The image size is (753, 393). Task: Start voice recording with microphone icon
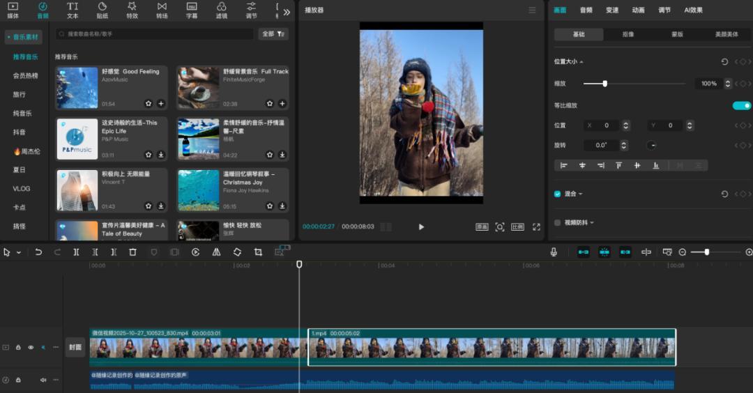coord(554,252)
